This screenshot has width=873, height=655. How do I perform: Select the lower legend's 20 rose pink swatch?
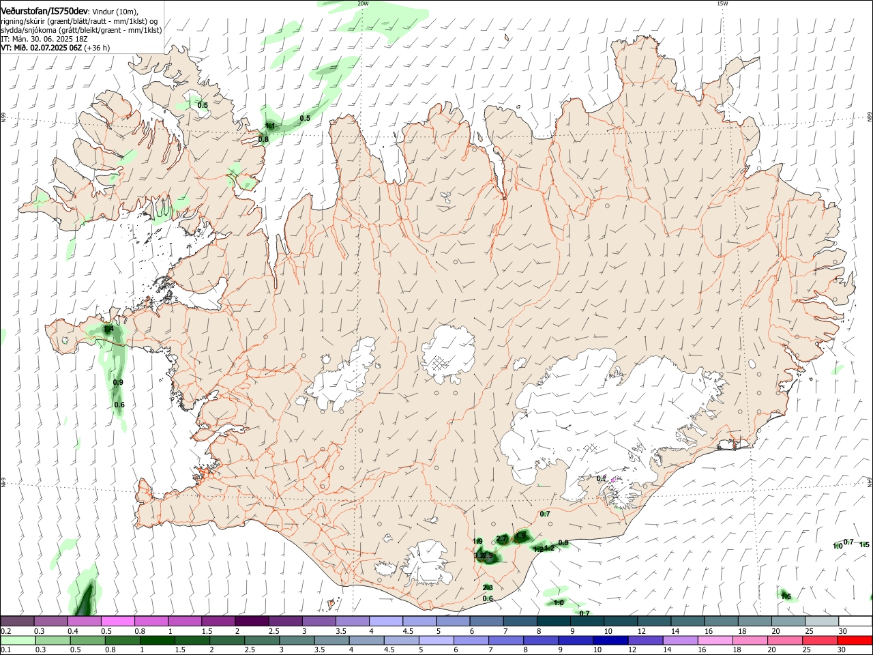[784, 641]
